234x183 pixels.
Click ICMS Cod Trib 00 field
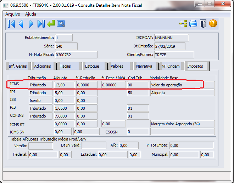138,85
